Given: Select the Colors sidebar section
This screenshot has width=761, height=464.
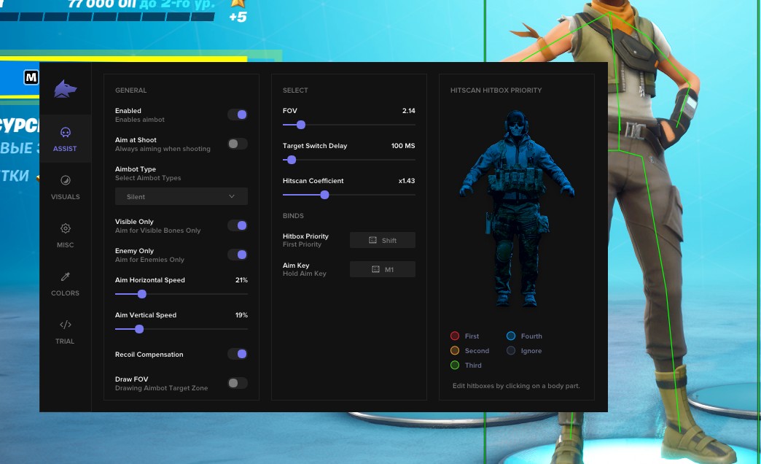Looking at the screenshot, I should click(x=65, y=283).
